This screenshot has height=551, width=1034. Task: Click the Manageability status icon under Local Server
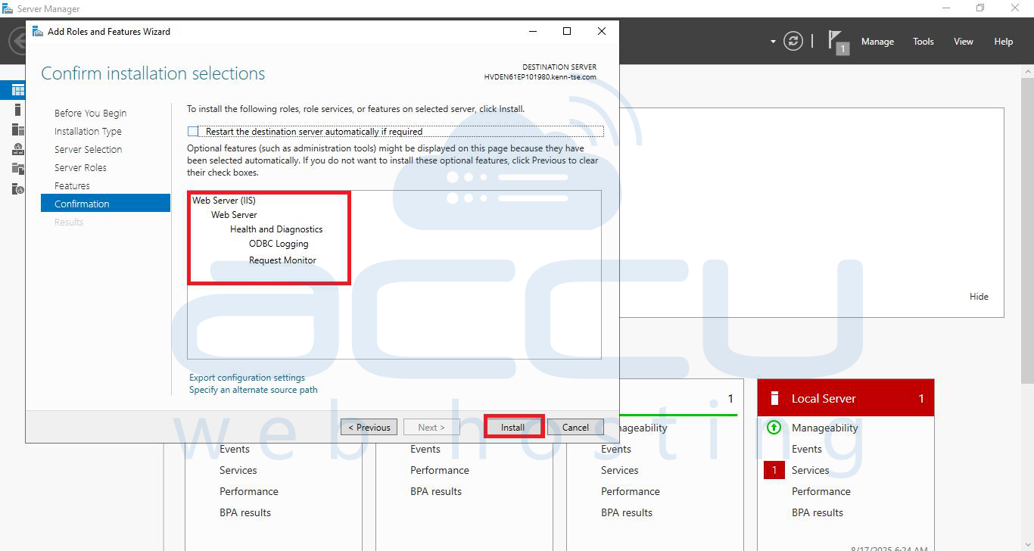(773, 428)
